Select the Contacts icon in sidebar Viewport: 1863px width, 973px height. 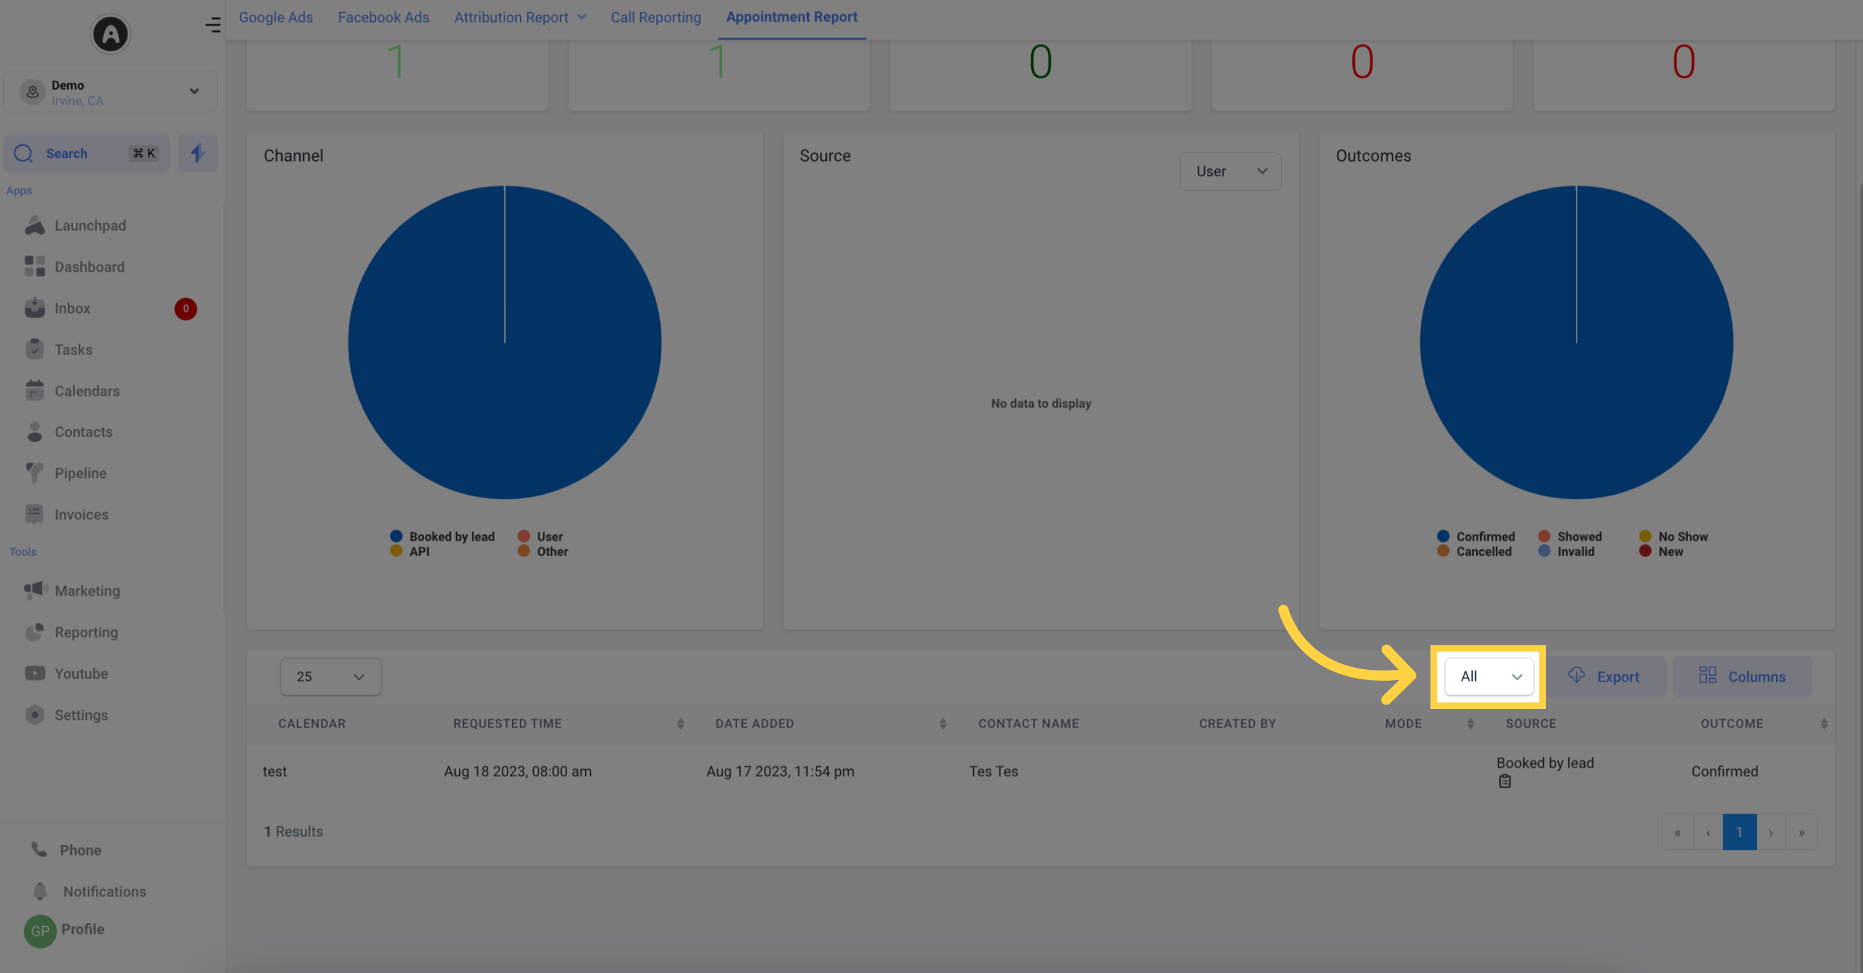(35, 432)
